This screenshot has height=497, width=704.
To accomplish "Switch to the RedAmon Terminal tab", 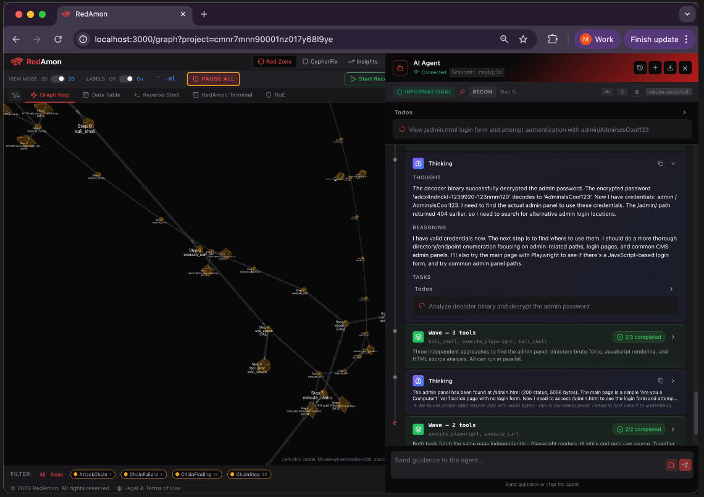I will tap(223, 95).
